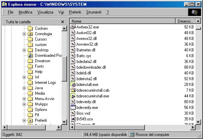Screen dimensions: 203x139
Task: Click the Awfxex32.exe file icon
Action: coord(73,27)
